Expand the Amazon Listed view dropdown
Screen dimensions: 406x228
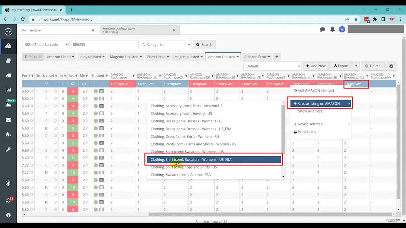click(x=73, y=57)
